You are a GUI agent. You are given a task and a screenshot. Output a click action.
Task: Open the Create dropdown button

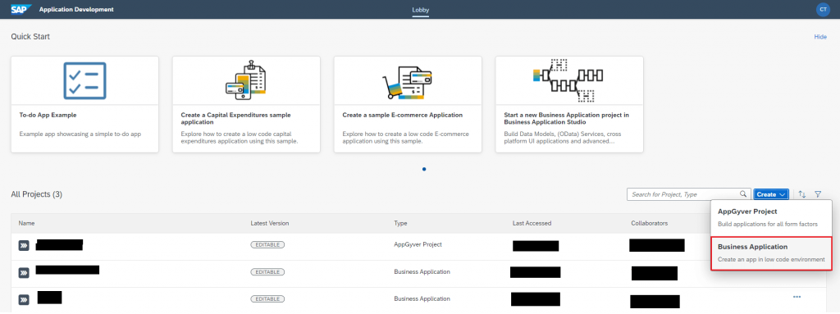coord(771,194)
